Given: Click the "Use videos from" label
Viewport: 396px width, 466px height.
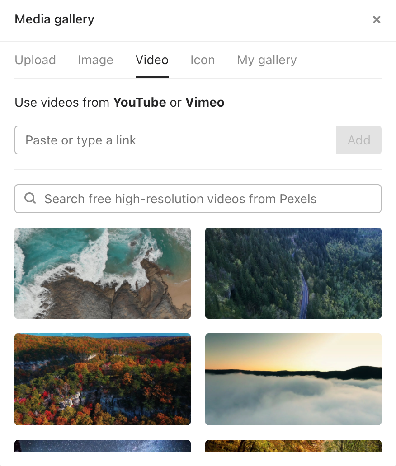Looking at the screenshot, I should pyautogui.click(x=62, y=103).
